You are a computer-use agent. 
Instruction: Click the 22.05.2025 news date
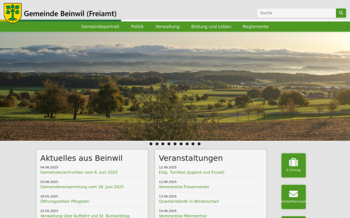coord(49,211)
